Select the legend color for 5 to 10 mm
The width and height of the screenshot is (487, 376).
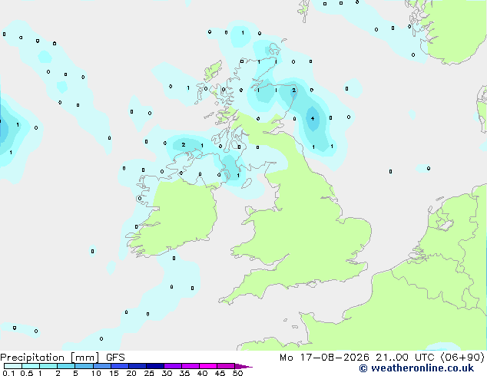tap(84, 366)
